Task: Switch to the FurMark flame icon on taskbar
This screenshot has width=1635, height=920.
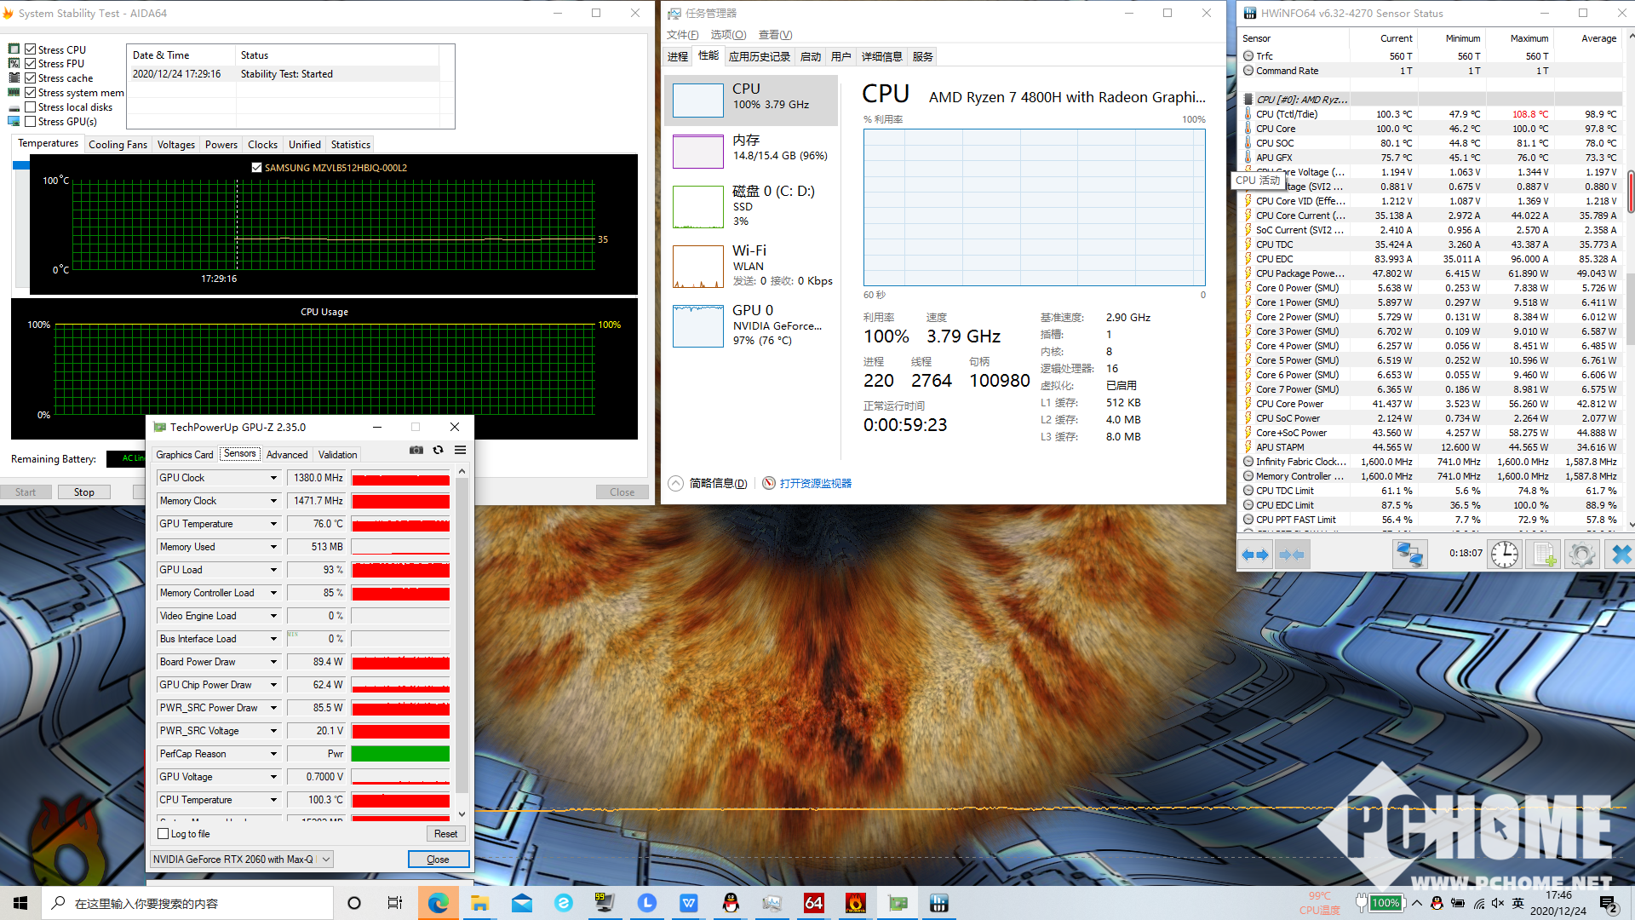Action: click(x=856, y=903)
